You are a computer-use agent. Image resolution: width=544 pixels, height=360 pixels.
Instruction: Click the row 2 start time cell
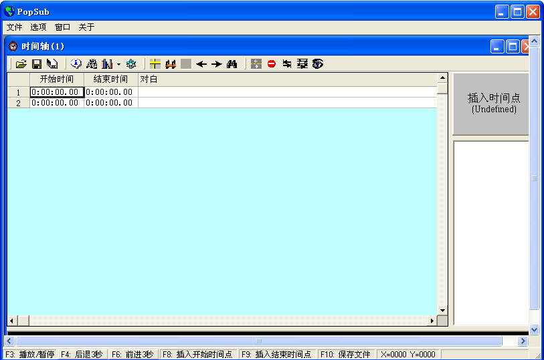click(x=57, y=103)
